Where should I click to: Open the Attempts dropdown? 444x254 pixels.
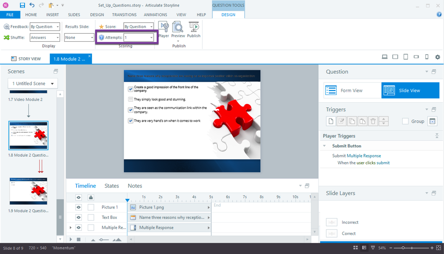point(151,38)
